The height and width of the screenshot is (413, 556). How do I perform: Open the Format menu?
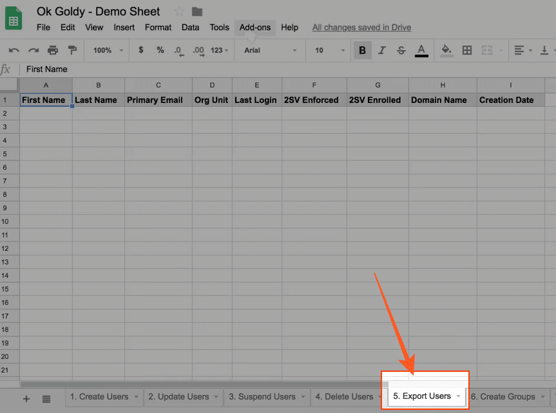[158, 27]
